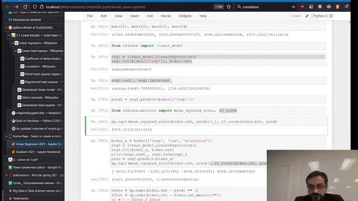Collapse the 'Linear least squares - Wikipedia' subtree
Image resolution: width=358 pixels, height=201 pixels.
coord(16,51)
